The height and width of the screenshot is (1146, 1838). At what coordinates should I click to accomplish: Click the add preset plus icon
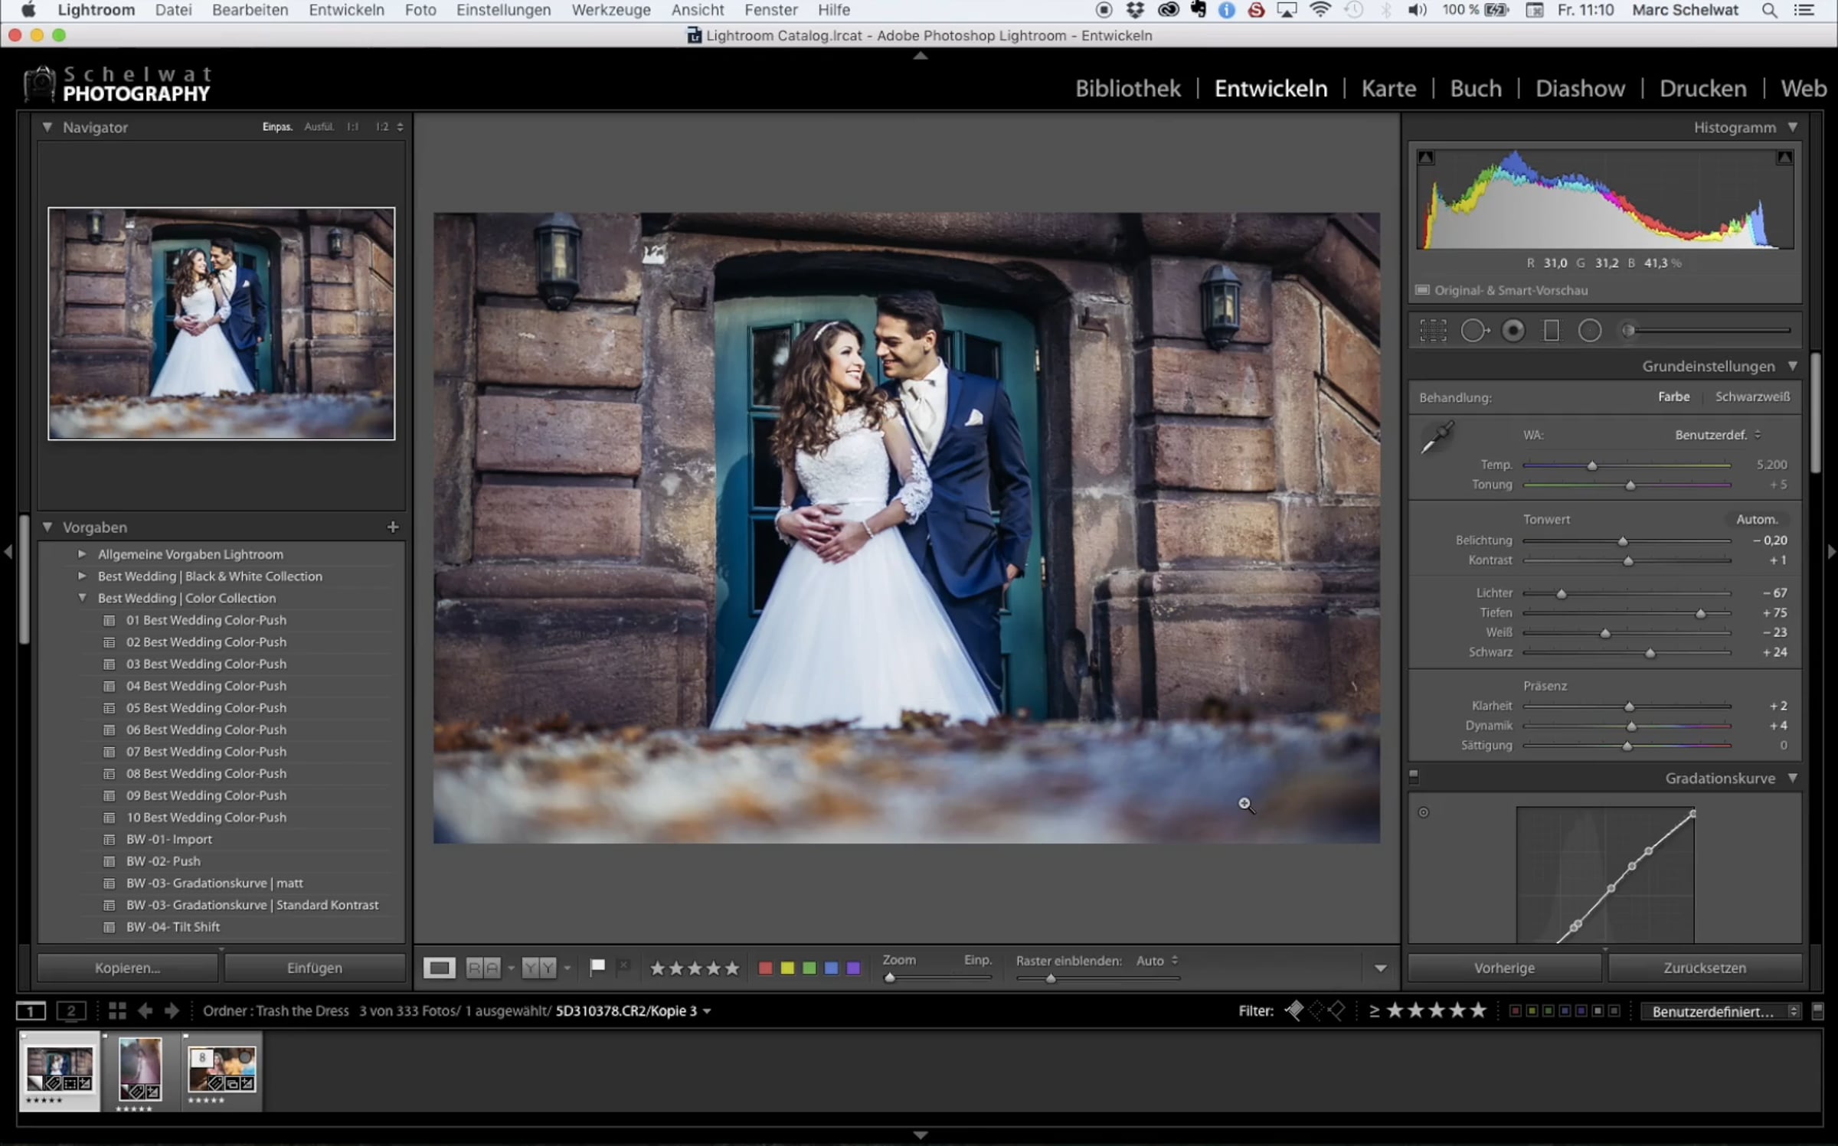click(x=393, y=527)
